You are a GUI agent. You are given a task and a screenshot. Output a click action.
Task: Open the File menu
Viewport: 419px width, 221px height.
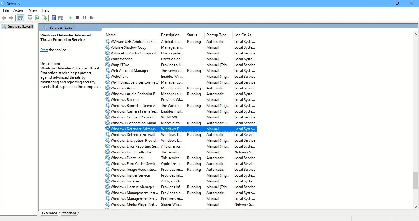[x=6, y=10]
